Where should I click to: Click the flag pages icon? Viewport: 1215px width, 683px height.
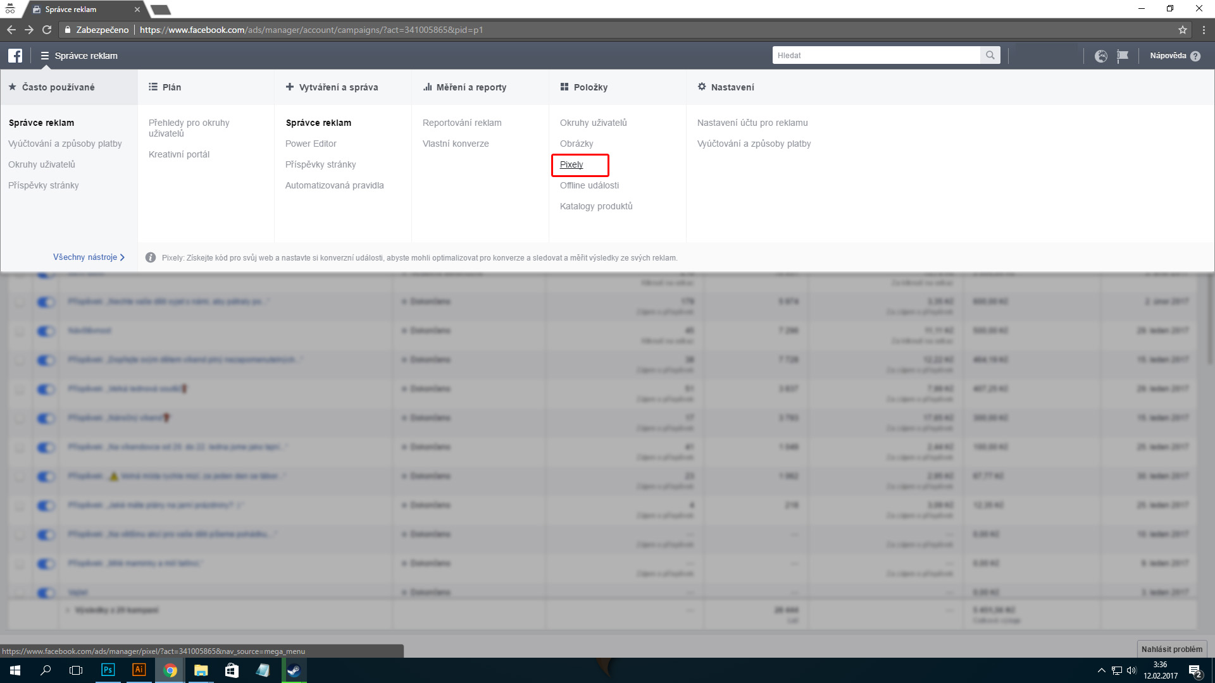pyautogui.click(x=1123, y=56)
